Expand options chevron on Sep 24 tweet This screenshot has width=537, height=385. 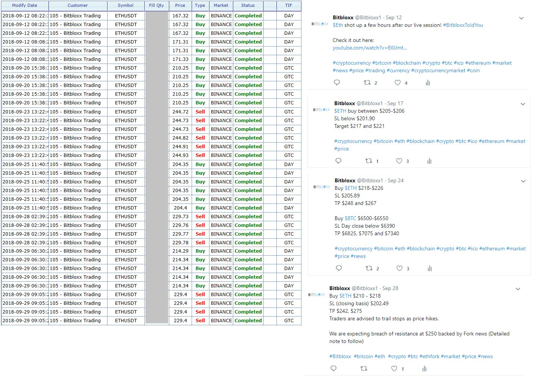523,181
